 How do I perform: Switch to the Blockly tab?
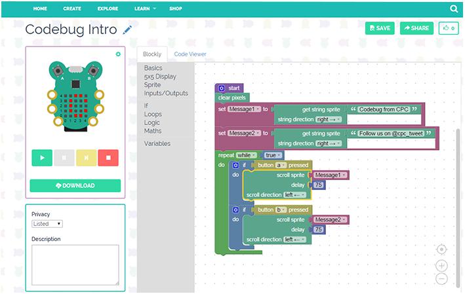(152, 54)
